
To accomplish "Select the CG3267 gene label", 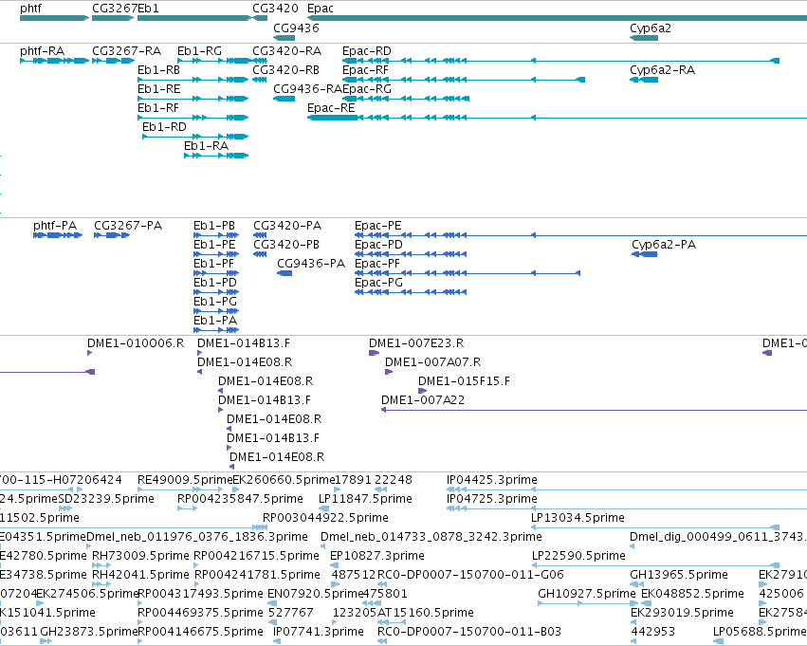I will tap(115, 9).
